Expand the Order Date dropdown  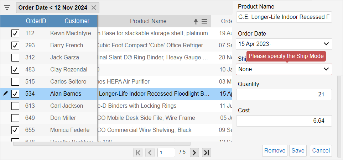(326, 44)
